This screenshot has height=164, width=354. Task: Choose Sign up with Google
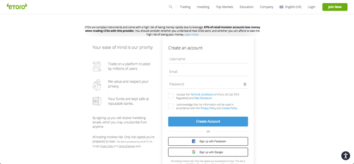tap(208, 152)
